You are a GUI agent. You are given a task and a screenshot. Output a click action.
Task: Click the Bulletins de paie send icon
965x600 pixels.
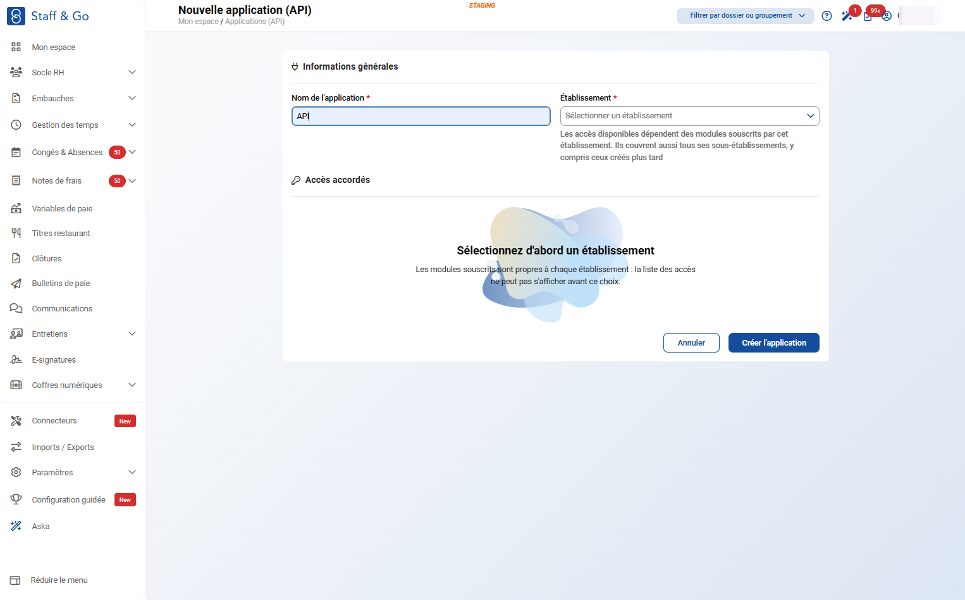click(x=16, y=283)
